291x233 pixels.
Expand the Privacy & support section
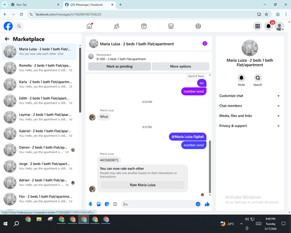click(x=250, y=126)
